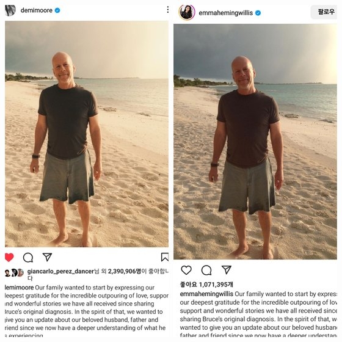The image size is (342, 342).
Task: View the 2,390,906 likes list
Action: 125,271
